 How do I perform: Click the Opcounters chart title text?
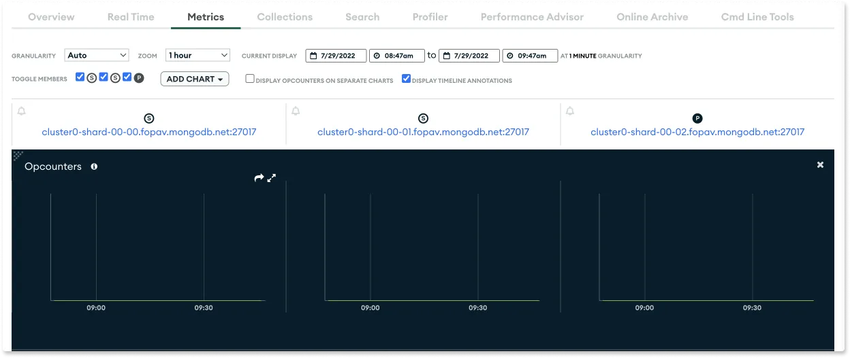(53, 166)
